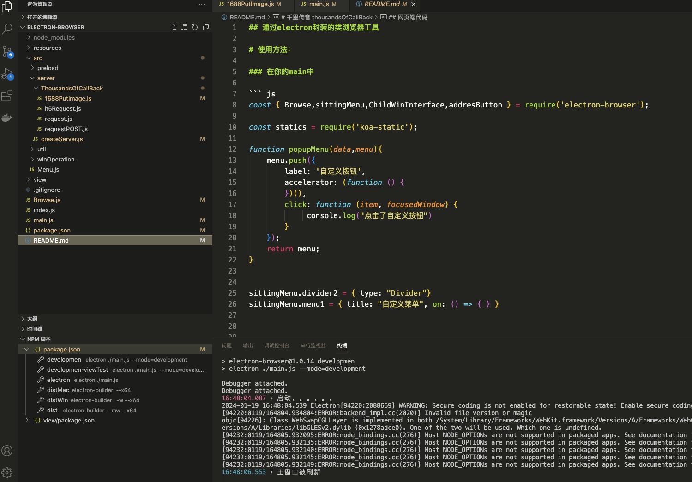
Task: Open the Extensions view
Action: pos(7,95)
